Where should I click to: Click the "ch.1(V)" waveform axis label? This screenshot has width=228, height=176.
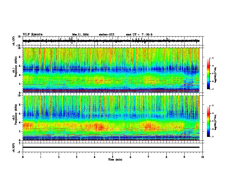14,41
